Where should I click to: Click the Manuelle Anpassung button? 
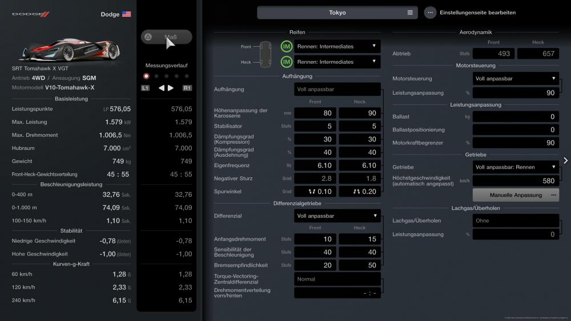coord(516,195)
